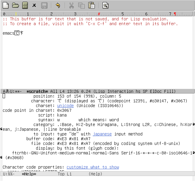The height and width of the screenshot is (181, 195).
Task: Click 'All' buffer position in scratch mode line
Action: tap(54, 91)
